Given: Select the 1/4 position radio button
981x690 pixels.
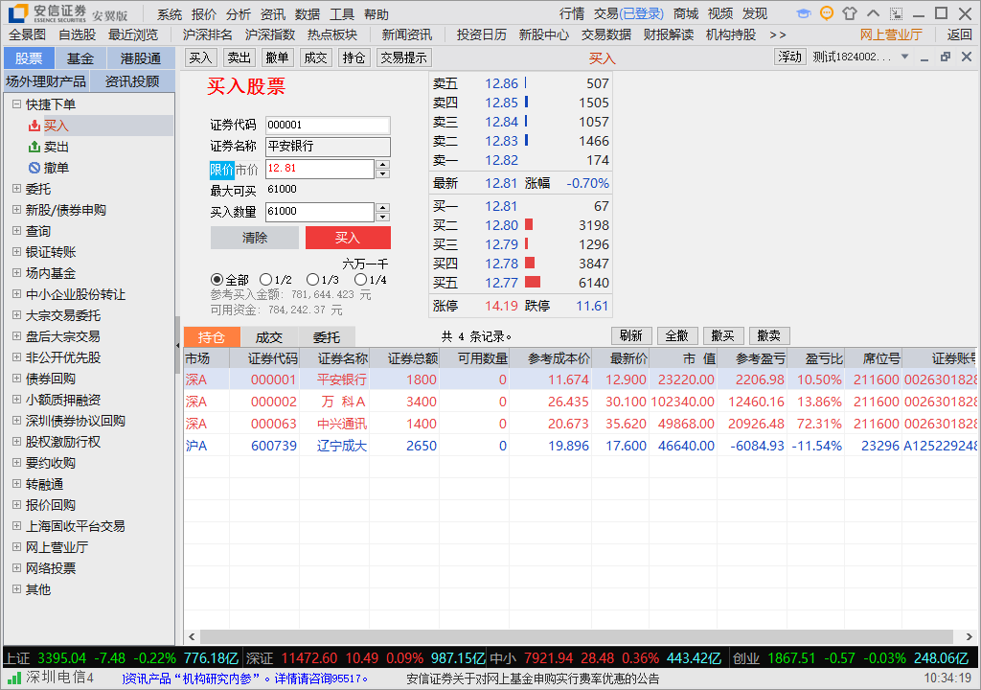Looking at the screenshot, I should 360,279.
